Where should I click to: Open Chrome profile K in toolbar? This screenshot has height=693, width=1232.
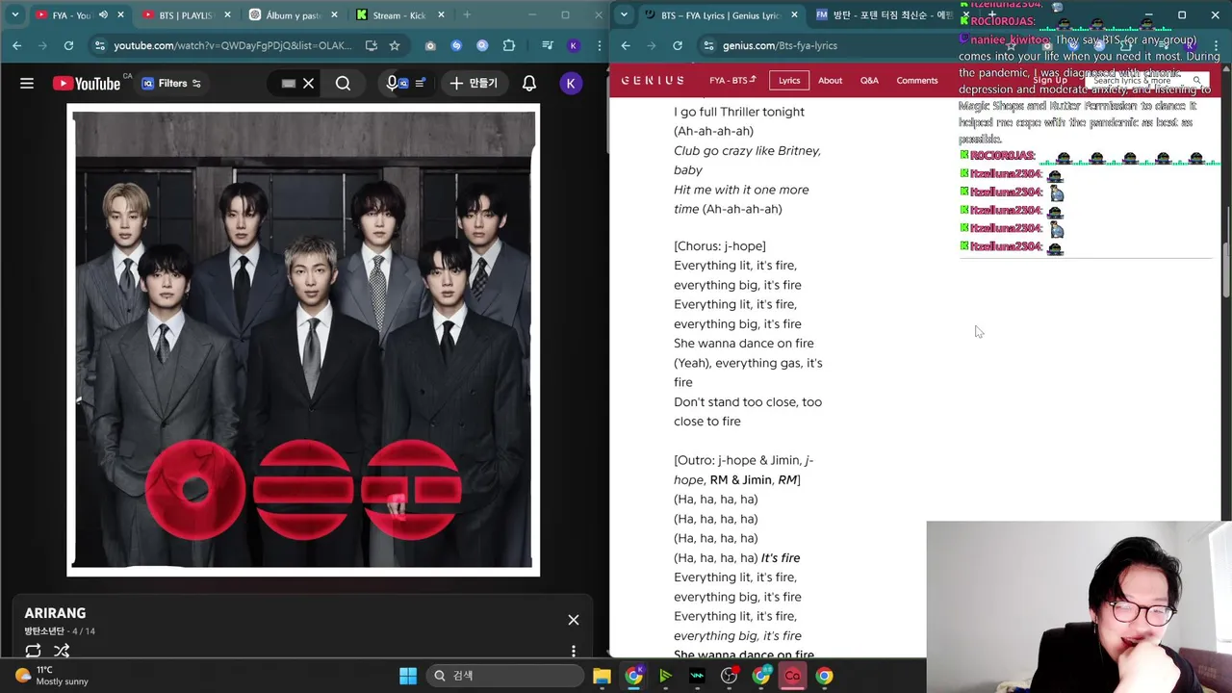coord(574,45)
